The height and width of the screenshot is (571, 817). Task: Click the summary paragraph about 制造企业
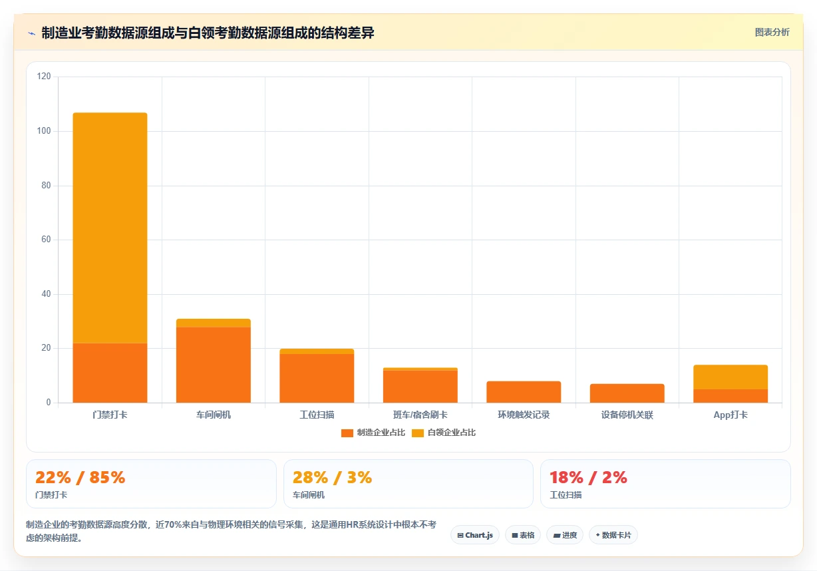click(231, 531)
